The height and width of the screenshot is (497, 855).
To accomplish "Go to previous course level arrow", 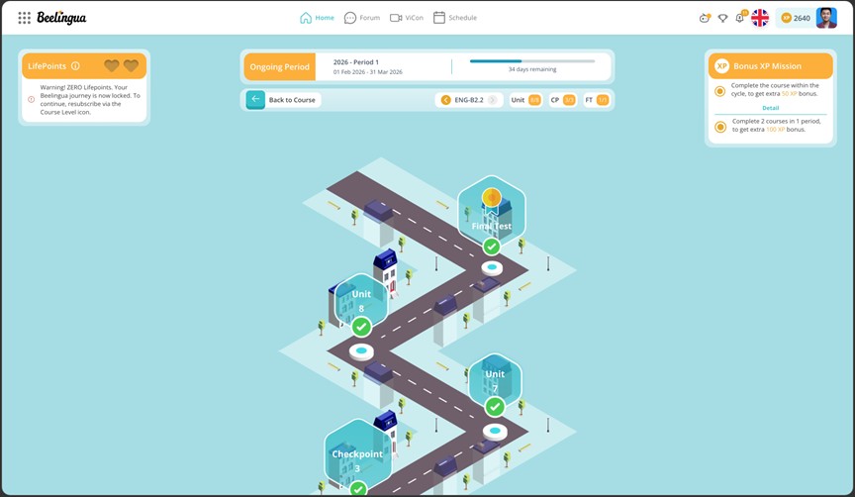I will click(x=445, y=100).
